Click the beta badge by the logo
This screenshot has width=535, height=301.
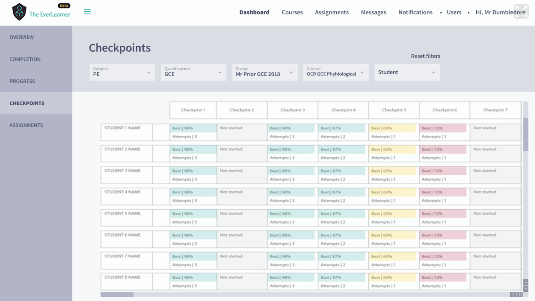coord(64,6)
